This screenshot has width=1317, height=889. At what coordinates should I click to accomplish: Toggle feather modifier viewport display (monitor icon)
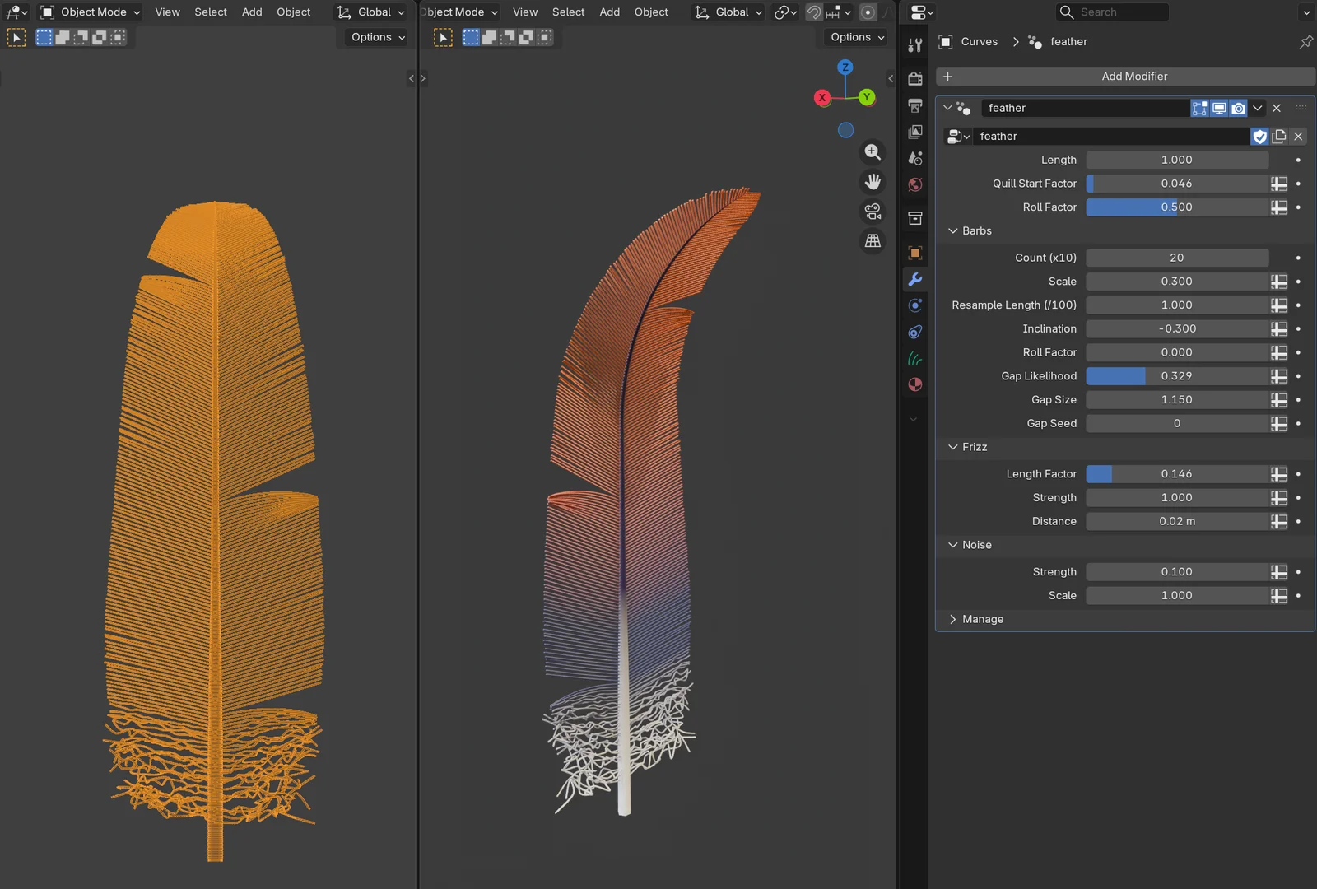(1219, 108)
